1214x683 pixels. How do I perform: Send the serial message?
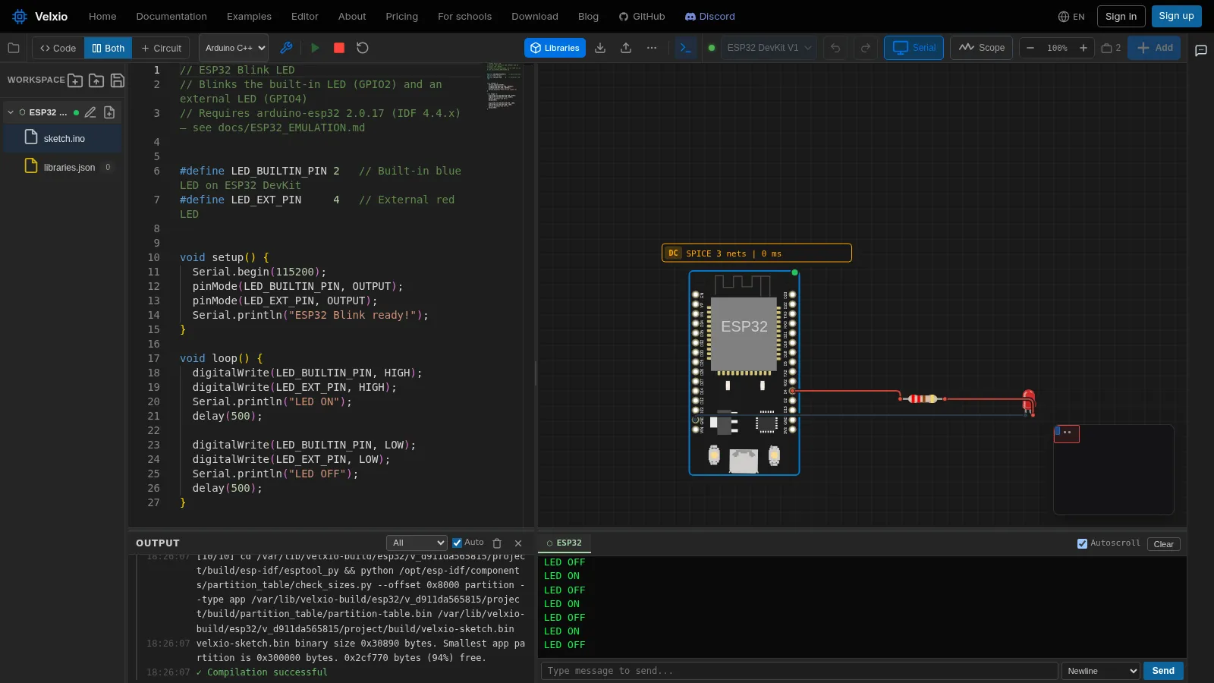(x=1163, y=671)
